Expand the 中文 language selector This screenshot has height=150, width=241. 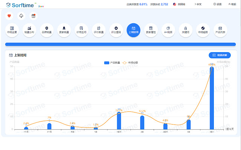[198, 4]
